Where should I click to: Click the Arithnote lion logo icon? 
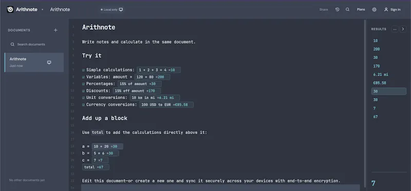coord(10,9)
